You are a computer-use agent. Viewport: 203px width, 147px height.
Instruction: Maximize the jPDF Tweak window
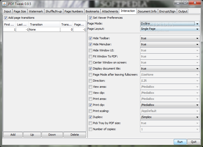click(185, 3)
